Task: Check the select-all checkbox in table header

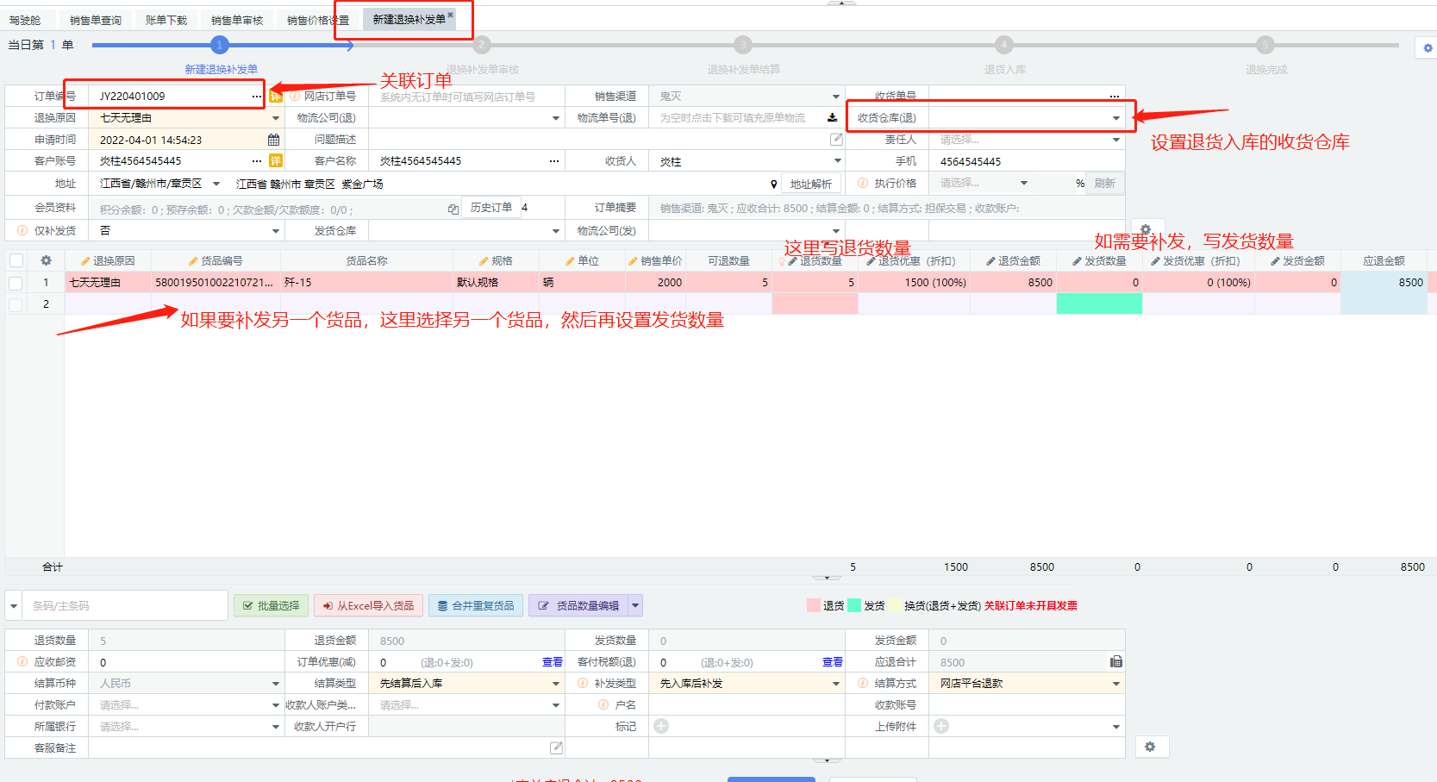Action: (x=16, y=260)
